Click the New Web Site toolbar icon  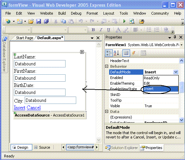[x=8, y=22]
